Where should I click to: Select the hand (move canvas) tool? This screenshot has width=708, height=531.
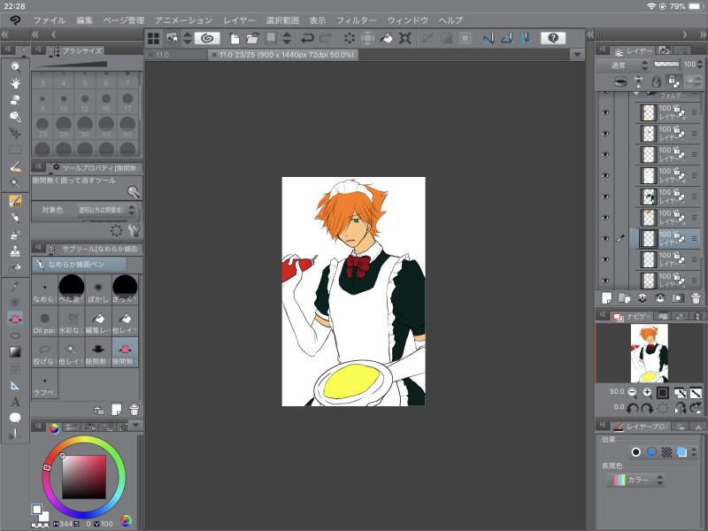pos(15,83)
